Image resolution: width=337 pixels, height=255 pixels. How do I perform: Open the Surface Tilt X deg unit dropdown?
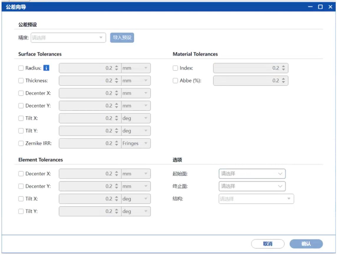(x=136, y=118)
